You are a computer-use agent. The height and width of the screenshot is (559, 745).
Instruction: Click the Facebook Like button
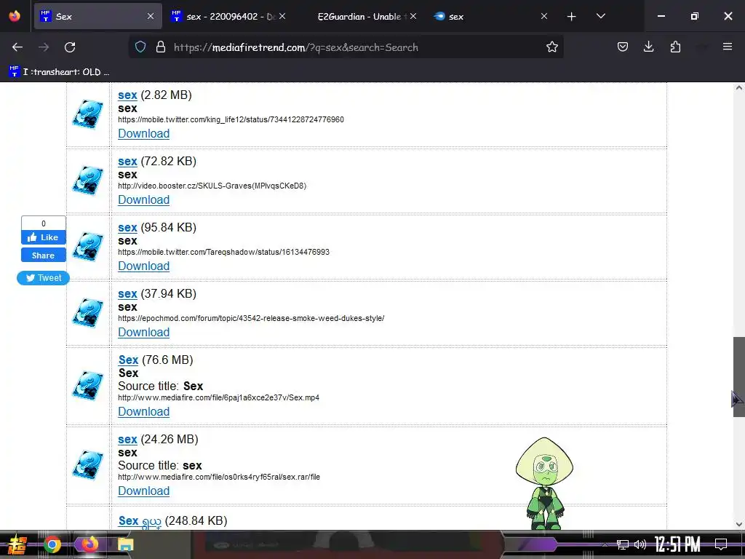(x=43, y=237)
